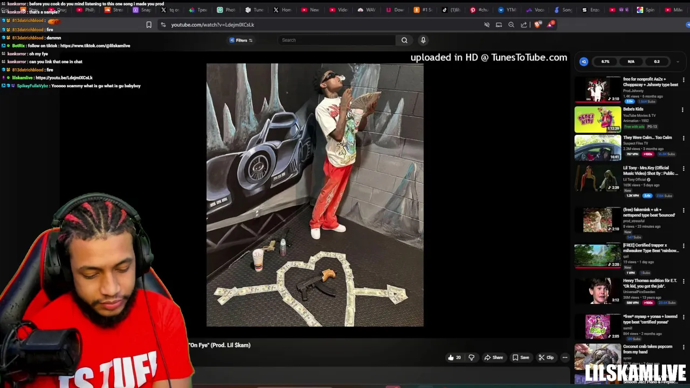Click the tiktok.com/@lilskamlive chat link
The height and width of the screenshot is (388, 690).
coord(95,46)
